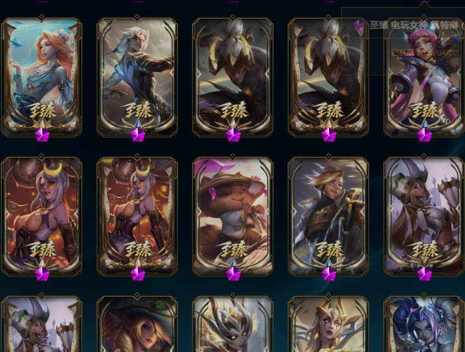Screen dimensions: 465x352
Task: Open the white-haired man with blue scarf card
Action: click(x=137, y=76)
